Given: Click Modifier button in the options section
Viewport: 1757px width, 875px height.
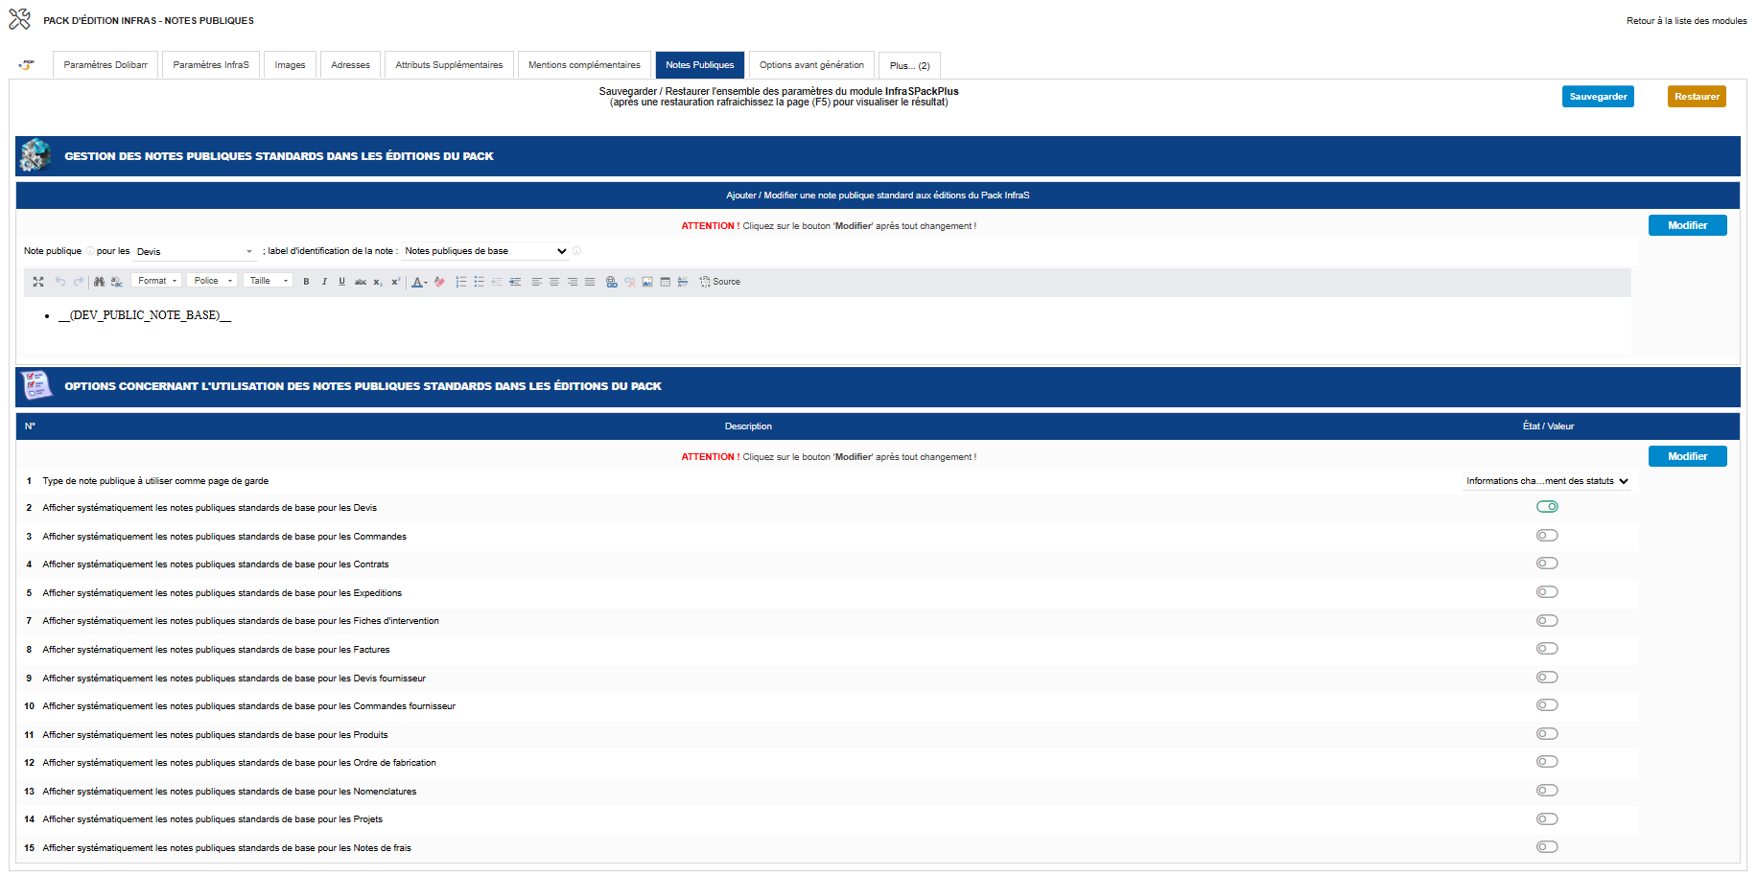Looking at the screenshot, I should click(x=1687, y=456).
